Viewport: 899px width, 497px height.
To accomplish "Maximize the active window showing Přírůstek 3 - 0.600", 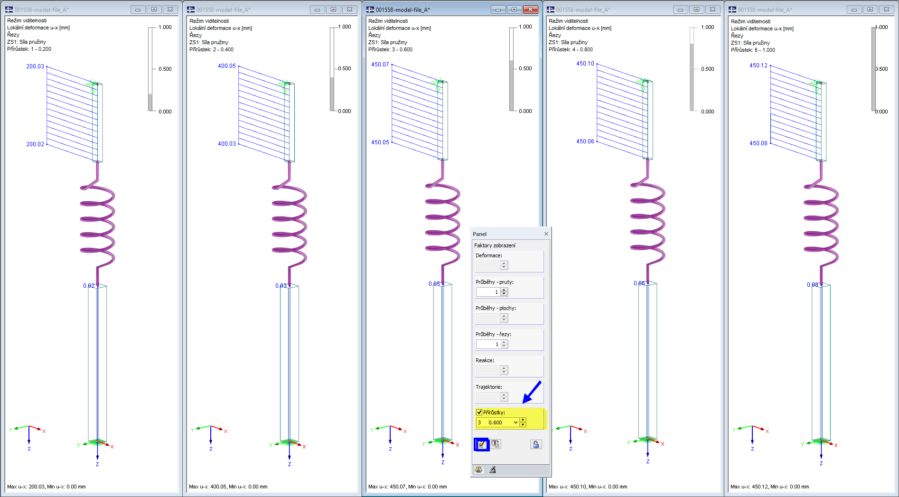I will tap(514, 9).
